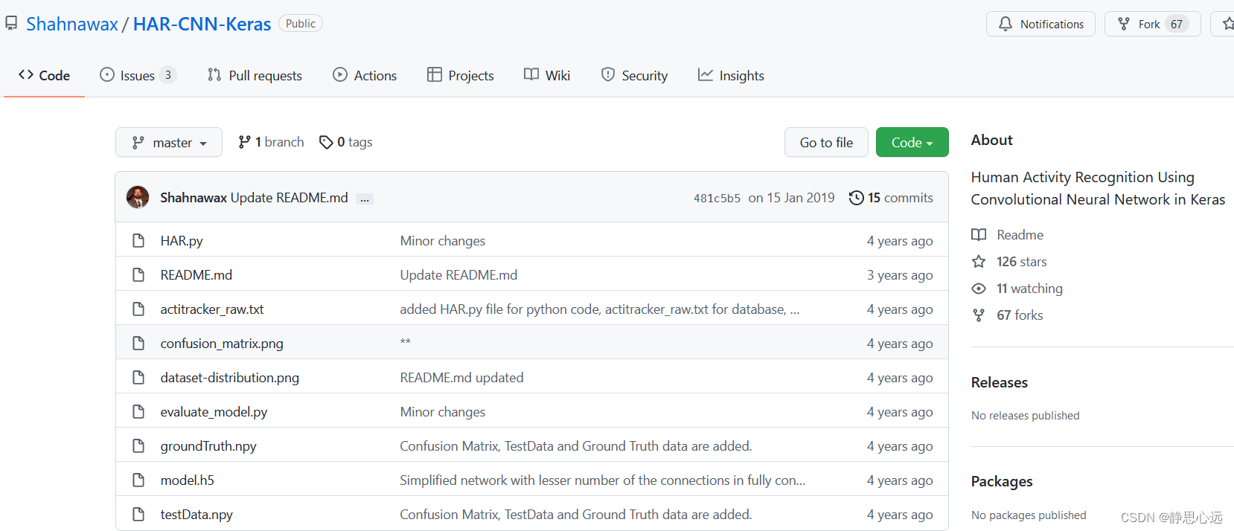
Task: Open the Insights tab
Action: 731,75
